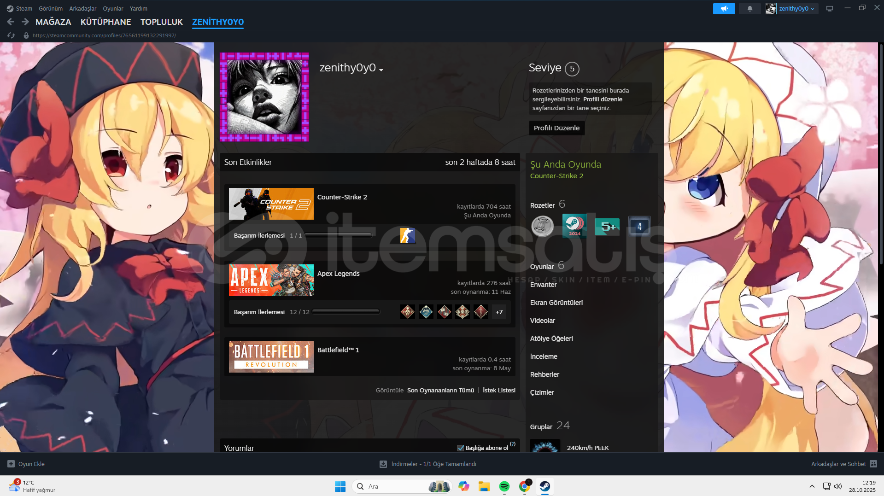Click the Counter-Strike 2 achievement icon
884x496 pixels.
pos(408,235)
